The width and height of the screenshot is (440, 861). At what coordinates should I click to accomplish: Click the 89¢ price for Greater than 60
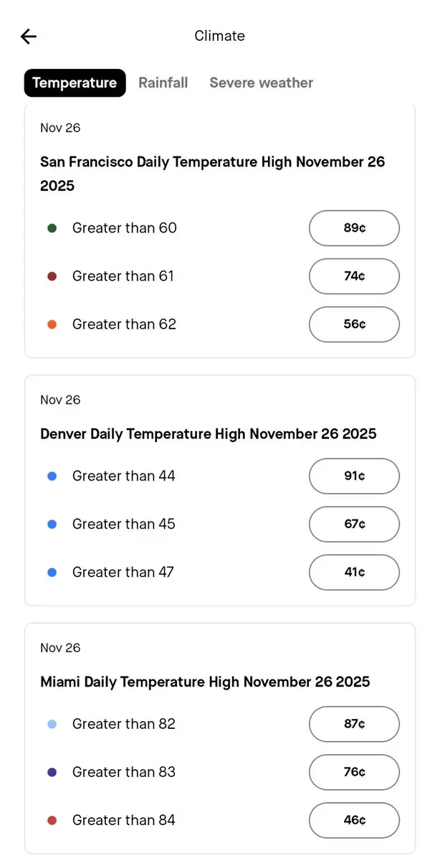coord(354,228)
